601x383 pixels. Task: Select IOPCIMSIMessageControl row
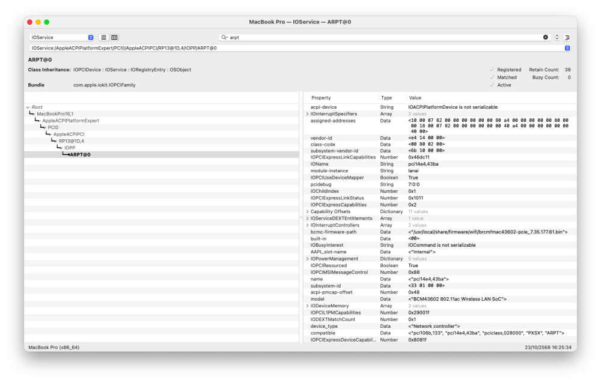440,273
